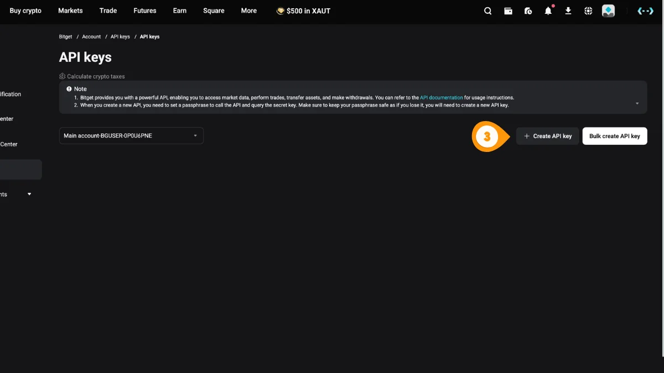Open Buy crypto menu
Image resolution: width=664 pixels, height=373 pixels.
pos(25,11)
